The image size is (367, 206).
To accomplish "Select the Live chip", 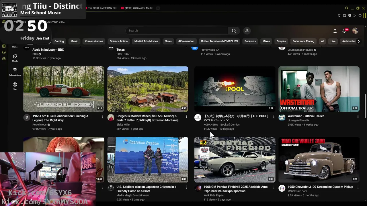I will click(x=333, y=41).
